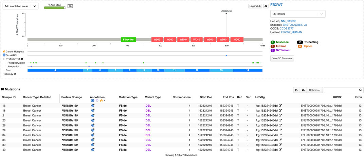Open Annotation header dropdown caret

pos(105,100)
